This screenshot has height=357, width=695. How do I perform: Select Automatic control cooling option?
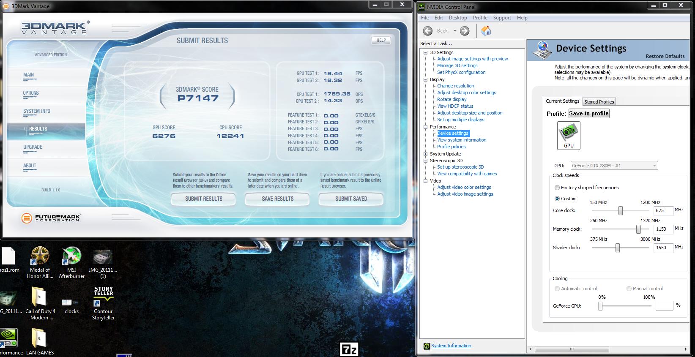click(557, 289)
